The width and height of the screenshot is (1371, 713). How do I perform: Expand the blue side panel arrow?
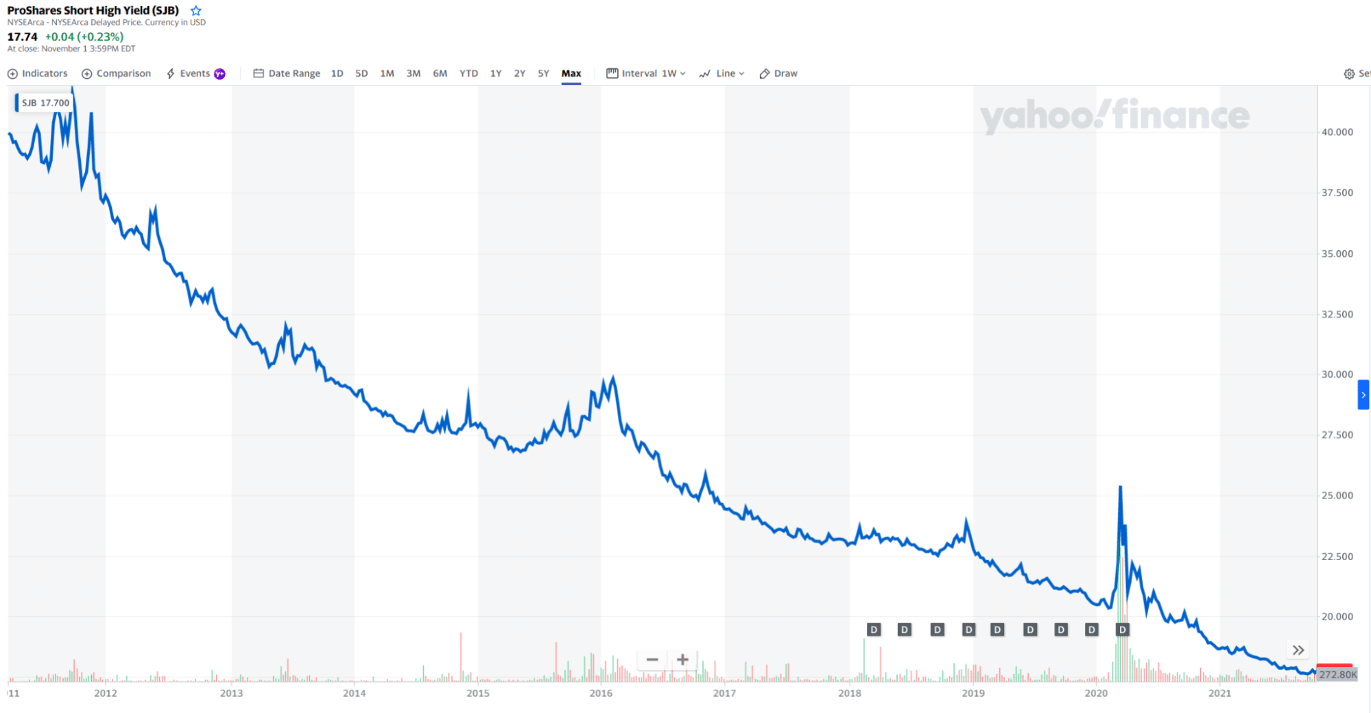pos(1363,395)
